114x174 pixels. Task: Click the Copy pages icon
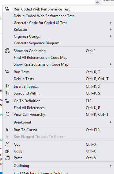point(7,151)
